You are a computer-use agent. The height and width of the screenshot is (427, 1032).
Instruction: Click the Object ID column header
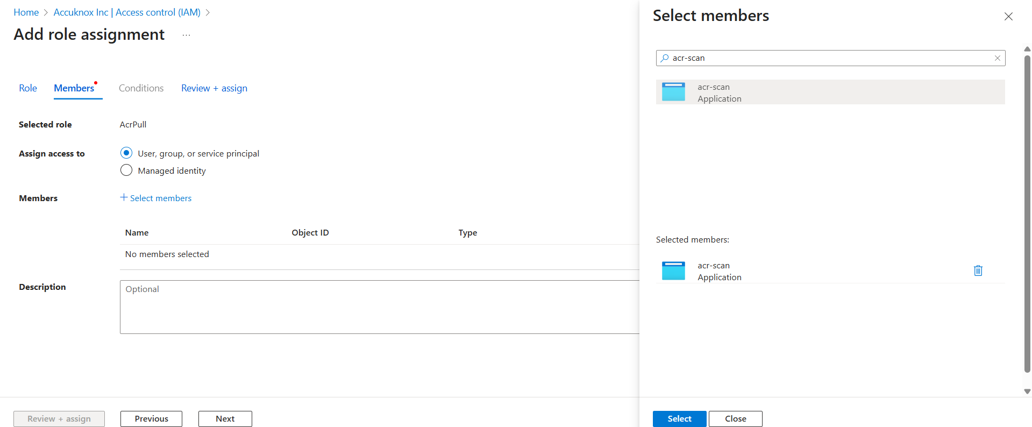coord(310,233)
